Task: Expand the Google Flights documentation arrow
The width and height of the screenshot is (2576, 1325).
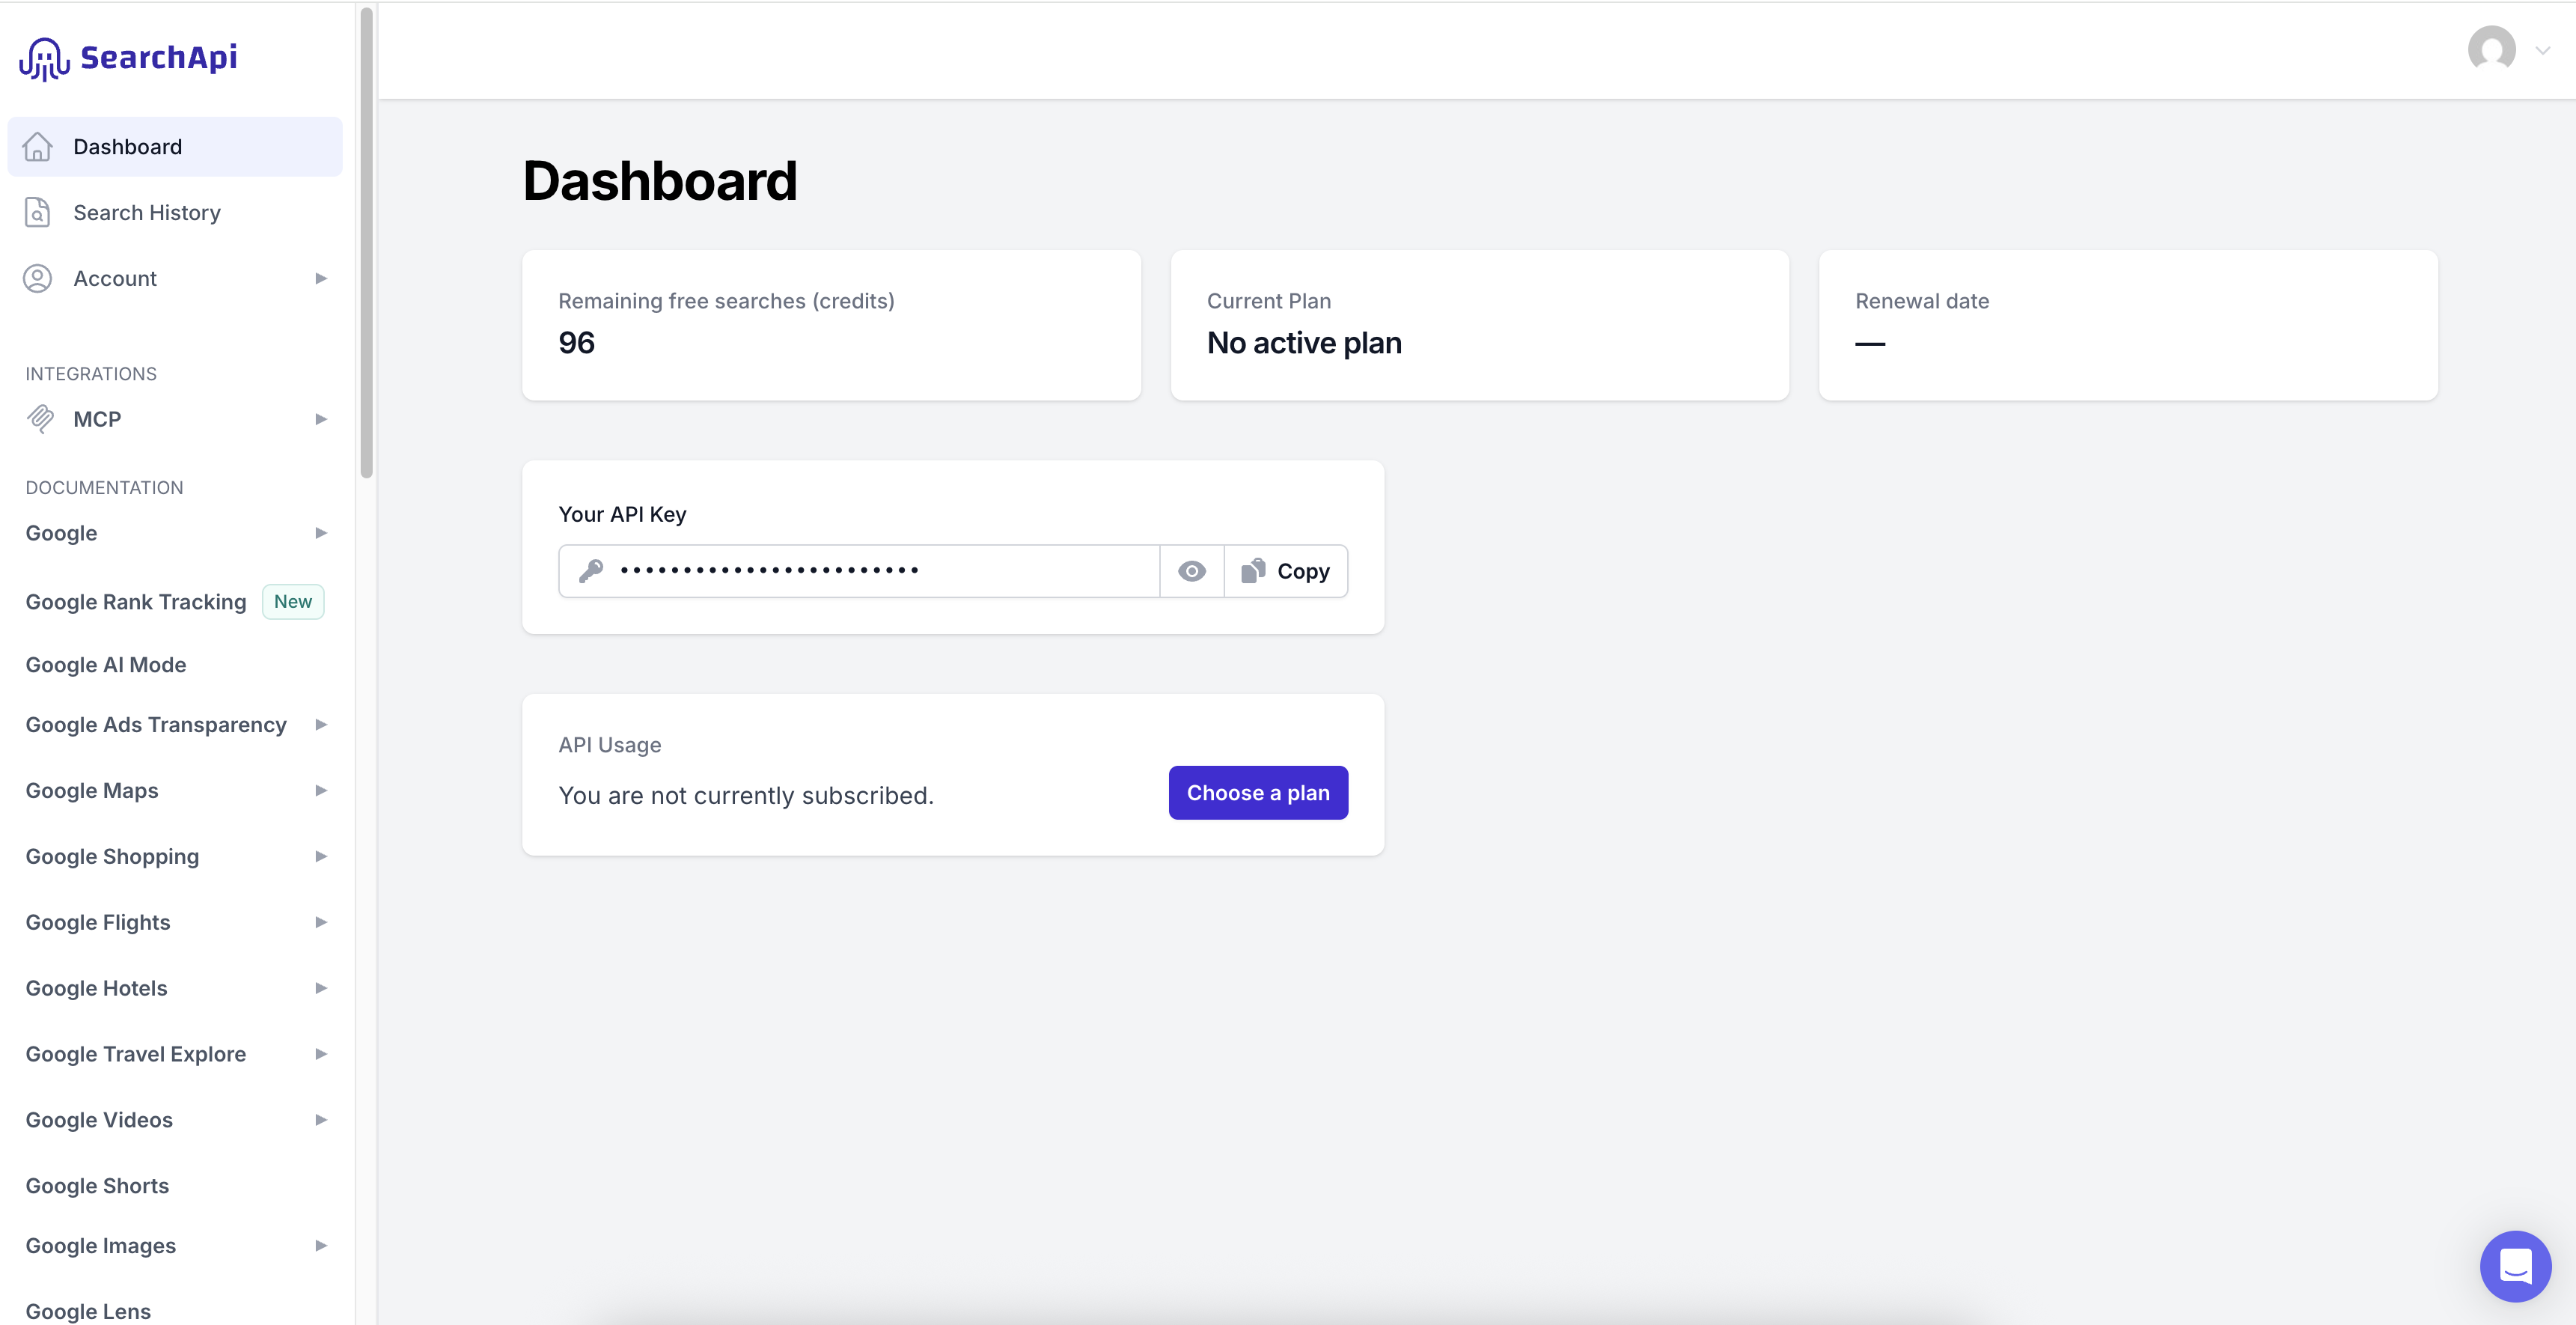Action: [x=321, y=923]
